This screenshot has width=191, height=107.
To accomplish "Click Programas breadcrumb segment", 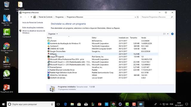I will 60,17.
